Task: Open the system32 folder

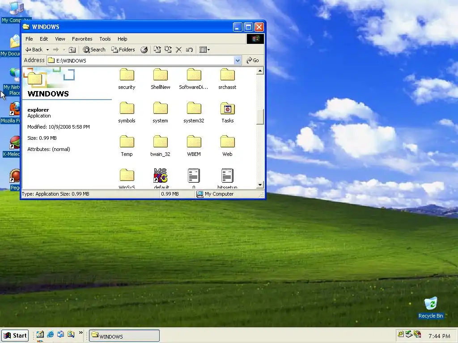Action: [x=194, y=112]
